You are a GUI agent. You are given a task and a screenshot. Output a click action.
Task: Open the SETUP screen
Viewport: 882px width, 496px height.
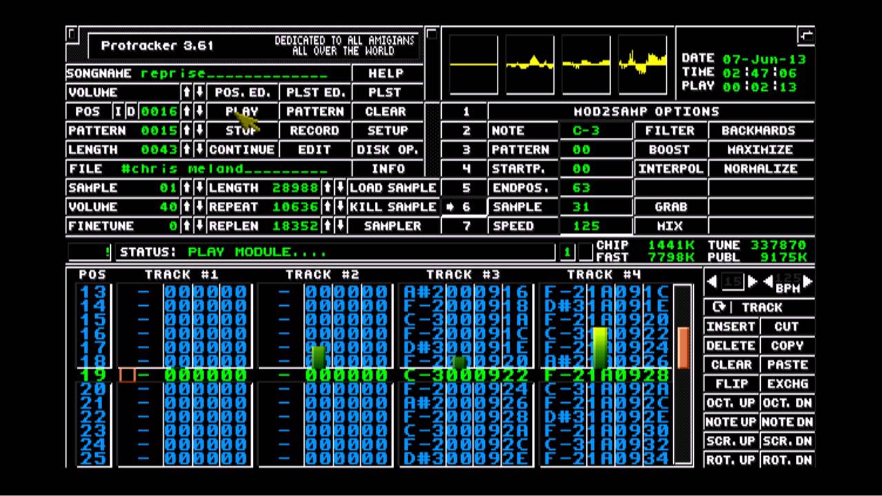pos(386,130)
